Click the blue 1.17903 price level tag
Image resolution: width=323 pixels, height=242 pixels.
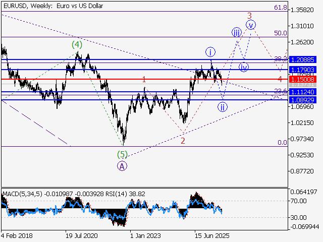pyautogui.click(x=303, y=70)
